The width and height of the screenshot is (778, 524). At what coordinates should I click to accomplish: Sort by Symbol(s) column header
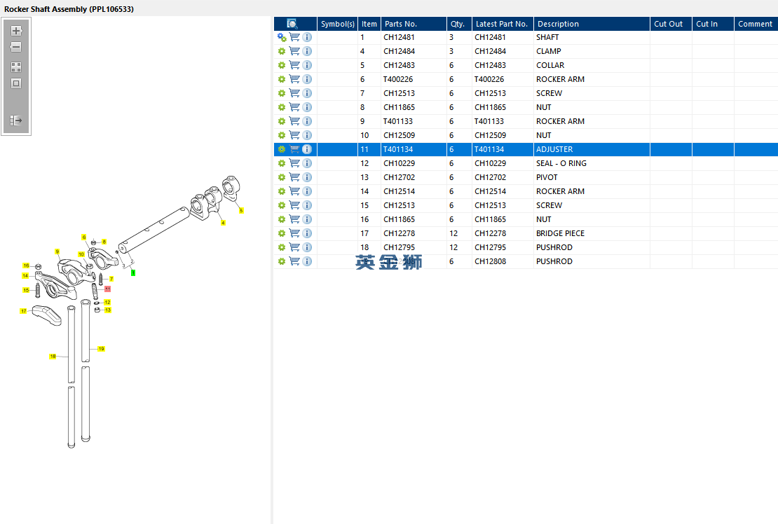pos(337,24)
